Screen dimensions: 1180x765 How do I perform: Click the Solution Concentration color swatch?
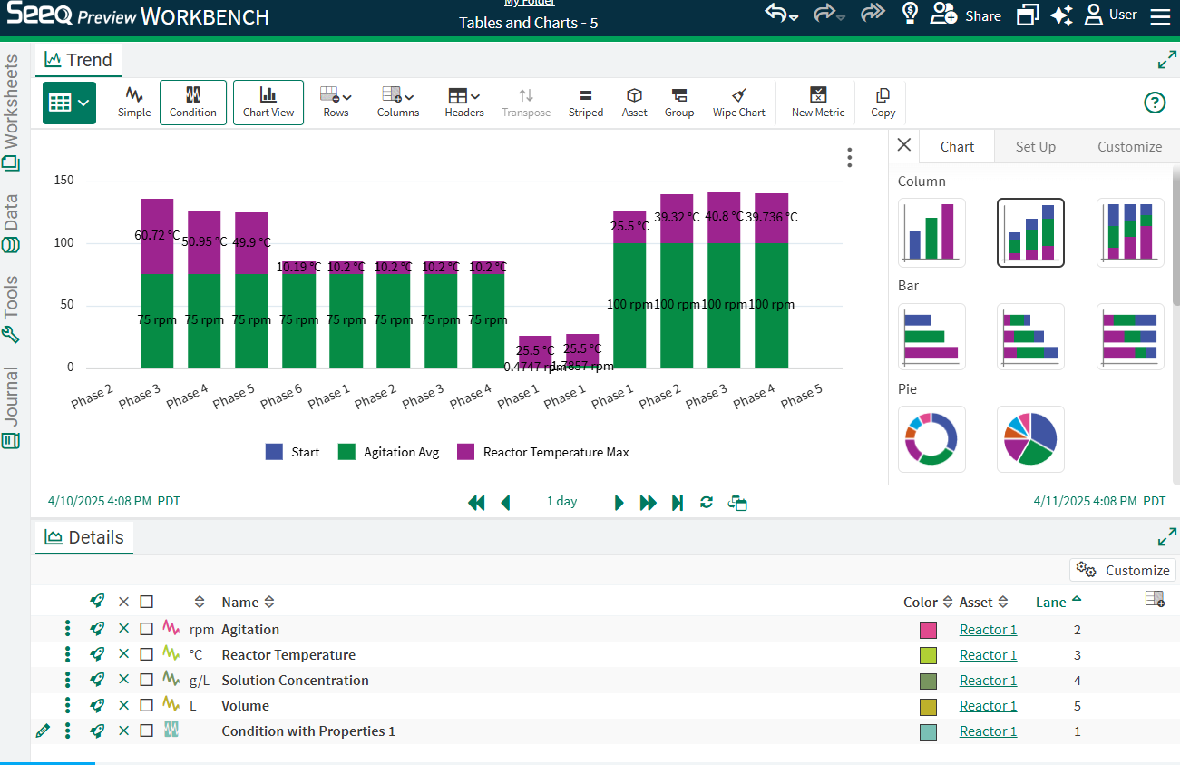(928, 681)
